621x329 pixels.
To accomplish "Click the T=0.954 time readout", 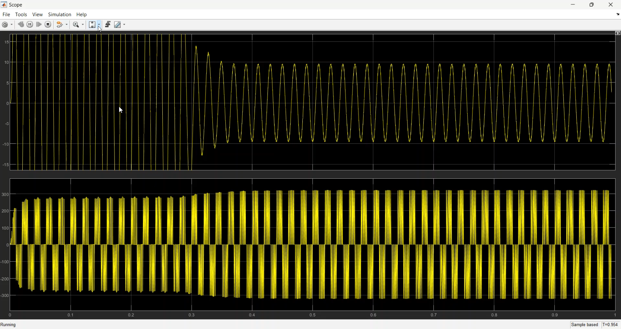I will (x=611, y=325).
